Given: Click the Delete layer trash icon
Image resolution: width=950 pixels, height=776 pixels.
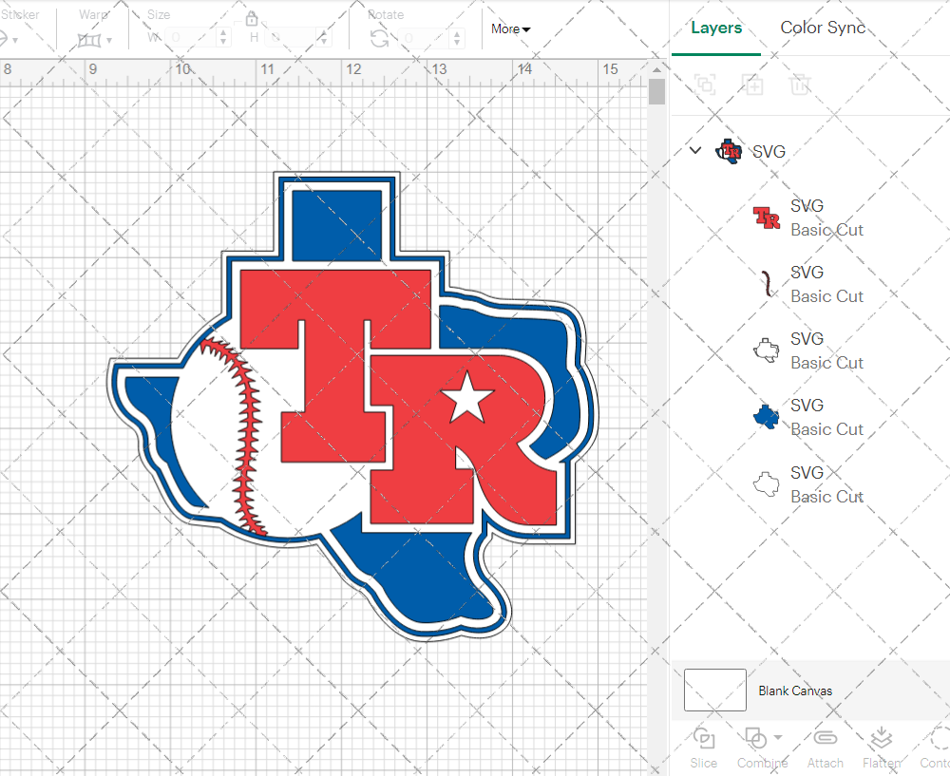Looking at the screenshot, I should 800,85.
